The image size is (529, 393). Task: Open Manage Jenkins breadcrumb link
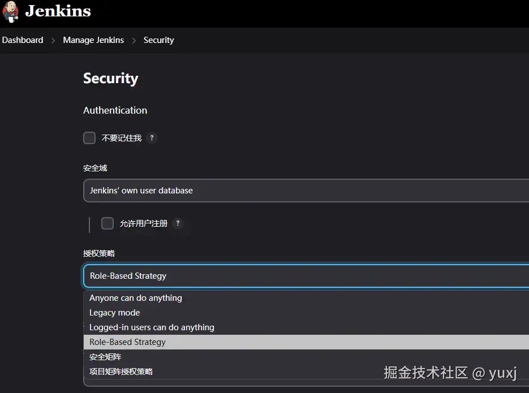coord(93,40)
